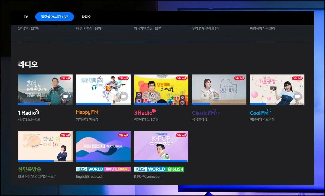The image size is (325, 196).
Task: Click the 1Radio channel logo
Action: click(29, 112)
